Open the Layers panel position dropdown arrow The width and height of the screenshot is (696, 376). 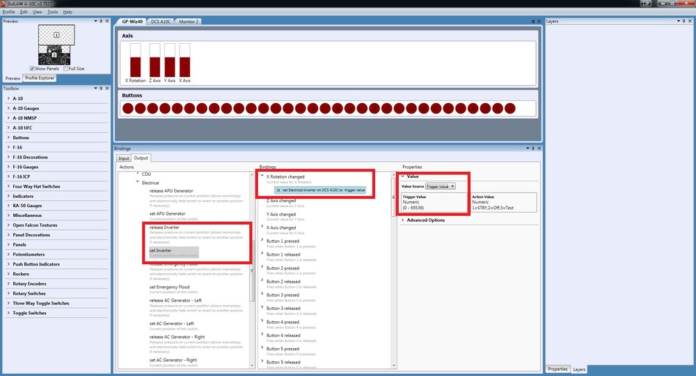(x=678, y=21)
